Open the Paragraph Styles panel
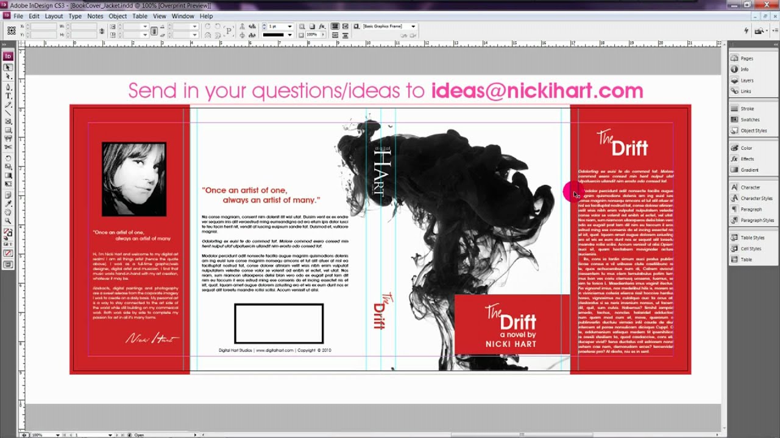Image resolution: width=780 pixels, height=438 pixels. click(x=757, y=220)
